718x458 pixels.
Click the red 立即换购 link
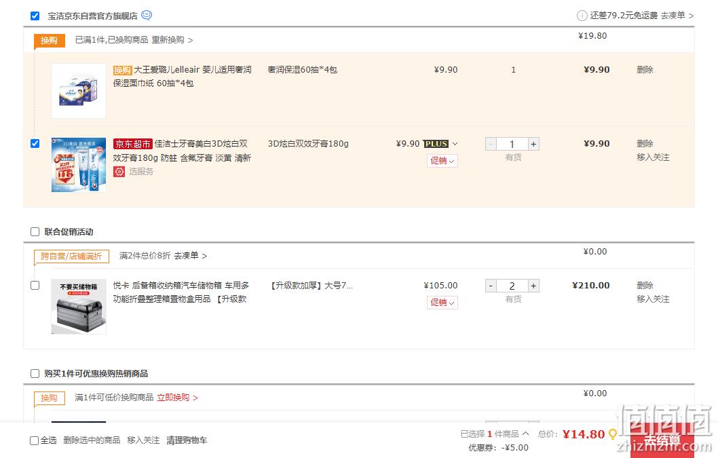pyautogui.click(x=177, y=398)
